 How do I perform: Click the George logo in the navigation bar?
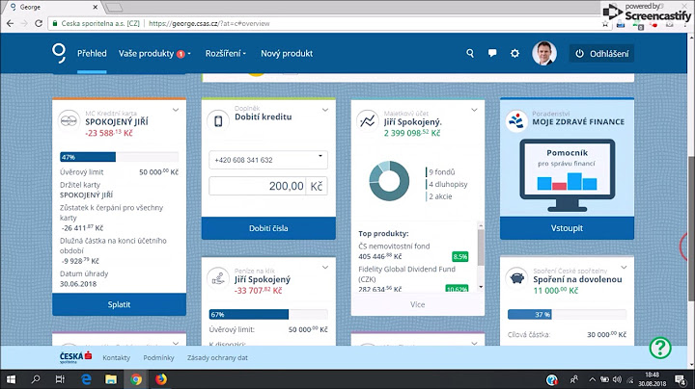coord(59,53)
